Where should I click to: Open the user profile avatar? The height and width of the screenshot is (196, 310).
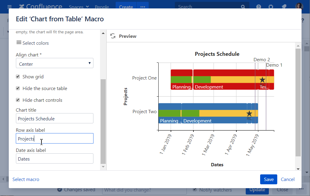[x=299, y=7]
